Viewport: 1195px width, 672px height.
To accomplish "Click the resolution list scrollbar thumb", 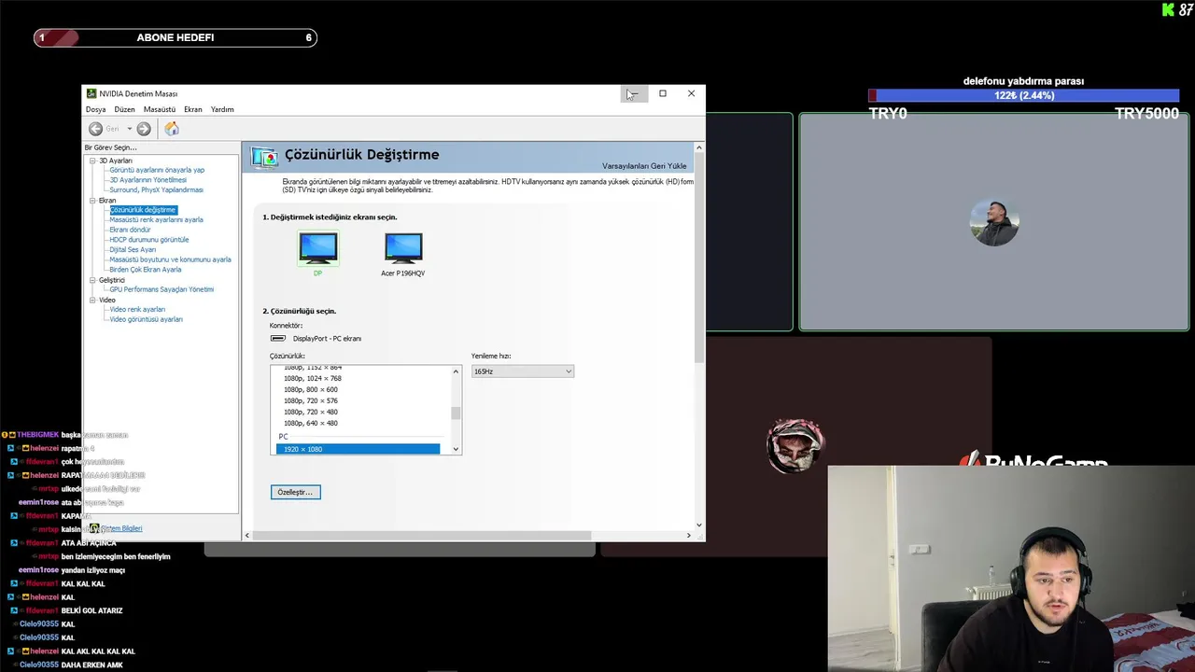I will coord(456,413).
